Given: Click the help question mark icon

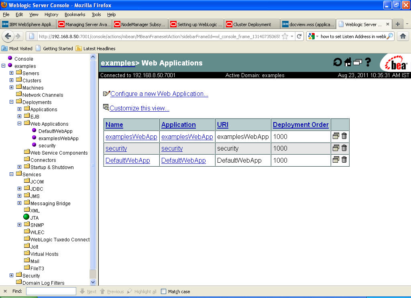Looking at the screenshot, I should [x=368, y=62].
